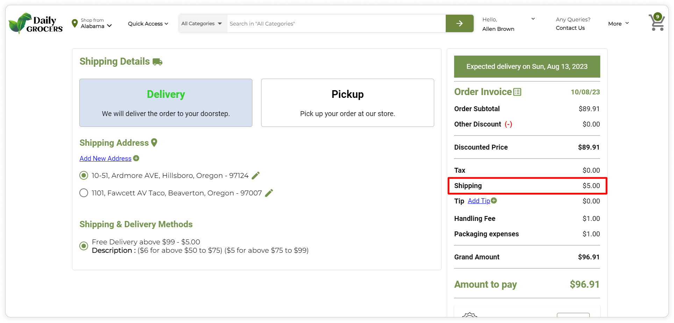Viewport: 674px width, 323px height.
Task: Click the Daily Grocers logo
Action: coord(36,23)
